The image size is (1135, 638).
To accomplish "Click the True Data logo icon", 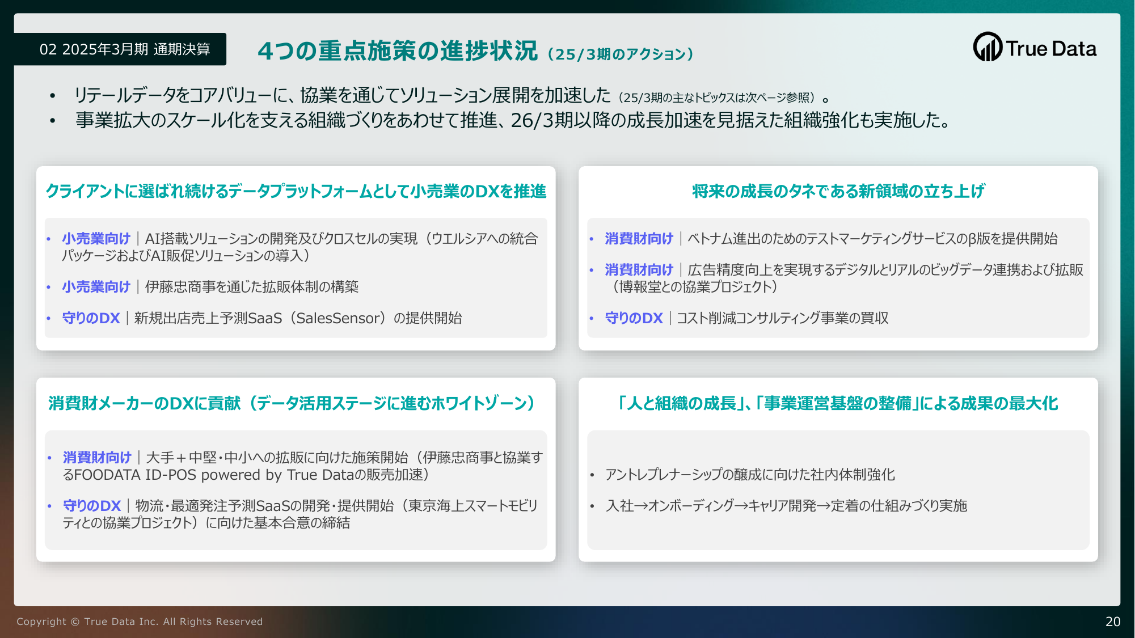I will pyautogui.click(x=988, y=47).
